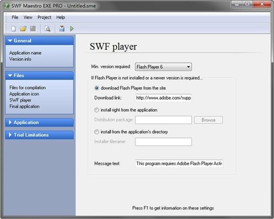Open the Final application settings page
This screenshot has width=274, height=219.
point(25,106)
